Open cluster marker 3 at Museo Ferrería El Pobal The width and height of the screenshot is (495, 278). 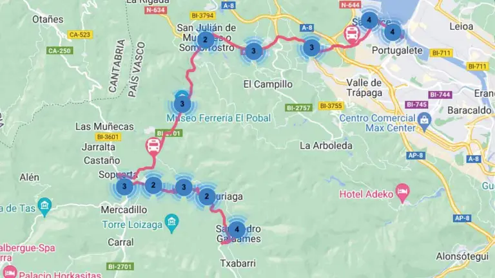pos(182,104)
